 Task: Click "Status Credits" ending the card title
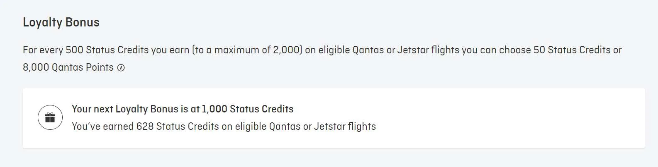point(261,109)
